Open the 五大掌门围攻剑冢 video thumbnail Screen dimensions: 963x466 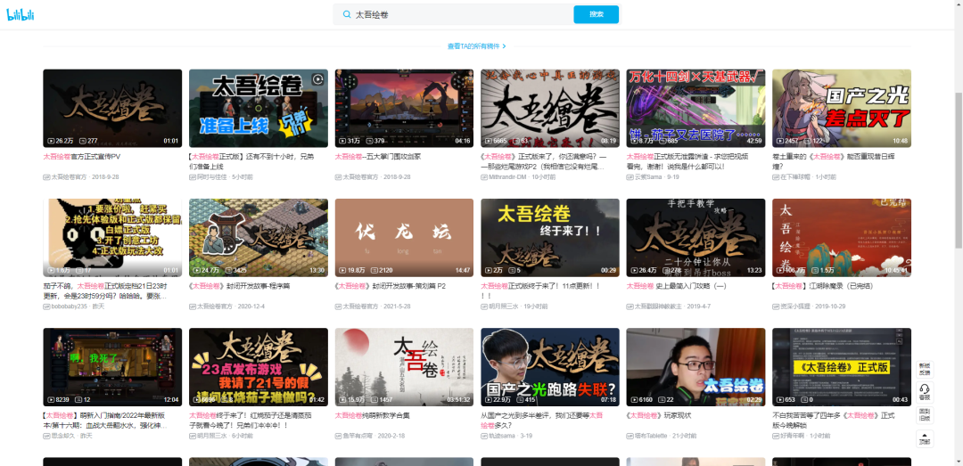404,108
